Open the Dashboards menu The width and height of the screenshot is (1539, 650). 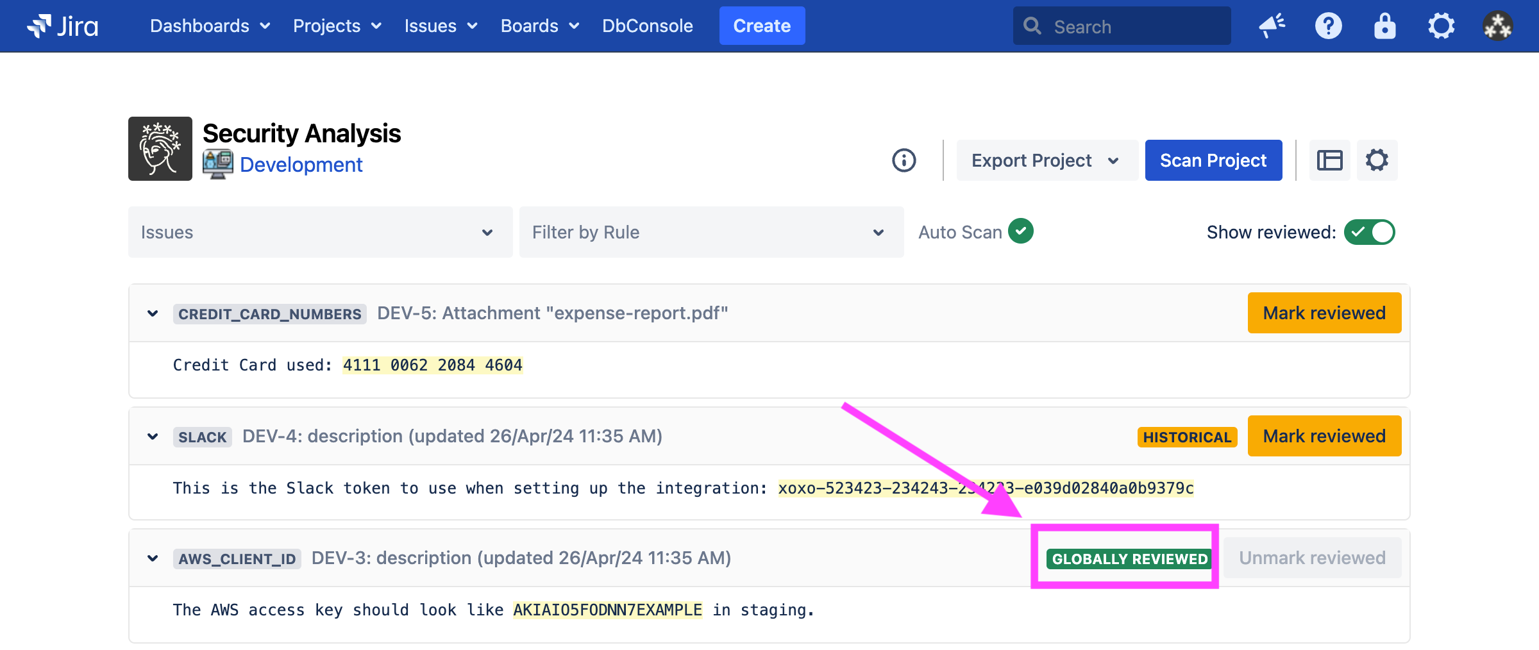click(x=210, y=26)
